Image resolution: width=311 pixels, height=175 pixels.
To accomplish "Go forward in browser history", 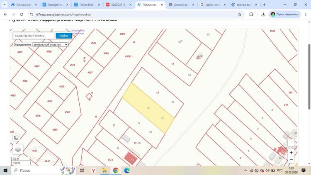I will pyautogui.click(x=13, y=14).
